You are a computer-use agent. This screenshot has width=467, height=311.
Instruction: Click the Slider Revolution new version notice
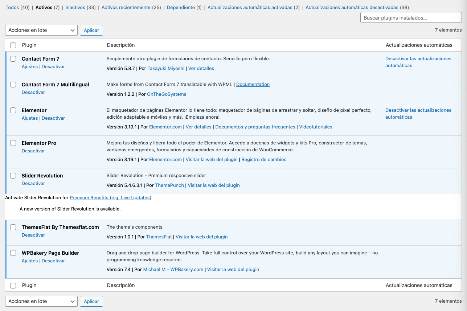pos(70,209)
